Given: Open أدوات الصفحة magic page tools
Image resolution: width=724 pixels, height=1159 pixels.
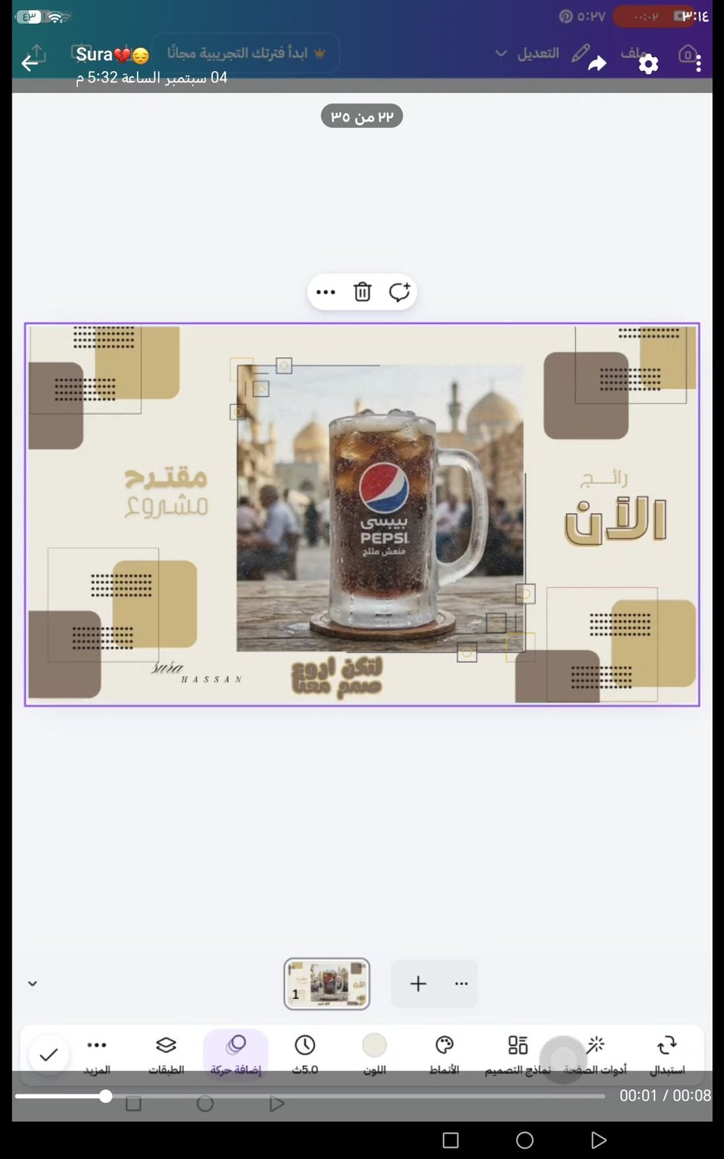Looking at the screenshot, I should tap(595, 1055).
